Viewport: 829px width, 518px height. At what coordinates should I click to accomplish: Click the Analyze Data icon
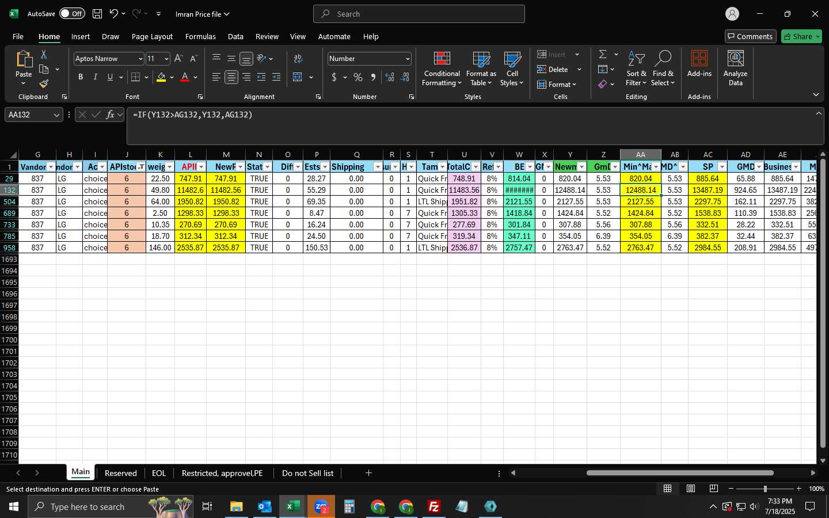click(x=736, y=68)
